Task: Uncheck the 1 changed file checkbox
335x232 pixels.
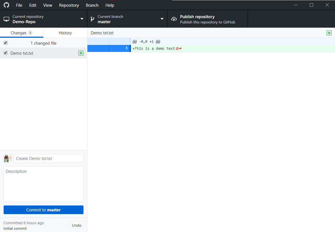Action: (6, 43)
